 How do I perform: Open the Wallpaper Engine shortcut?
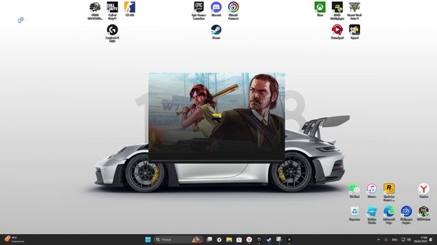tap(406, 215)
